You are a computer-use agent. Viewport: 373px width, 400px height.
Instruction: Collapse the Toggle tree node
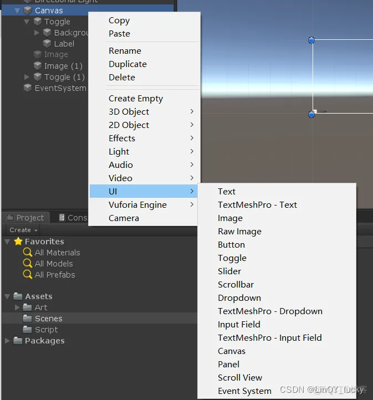pyautogui.click(x=27, y=22)
